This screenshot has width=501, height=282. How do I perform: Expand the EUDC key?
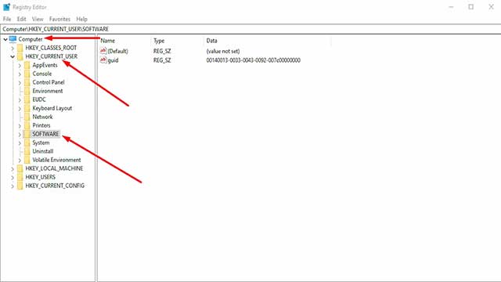coord(20,99)
